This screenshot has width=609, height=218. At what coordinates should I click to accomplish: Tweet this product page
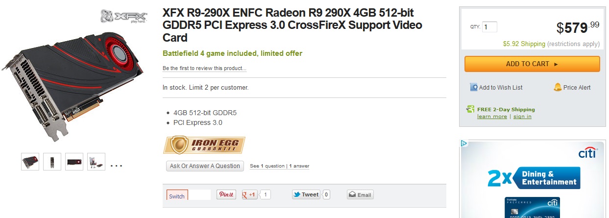(306, 194)
